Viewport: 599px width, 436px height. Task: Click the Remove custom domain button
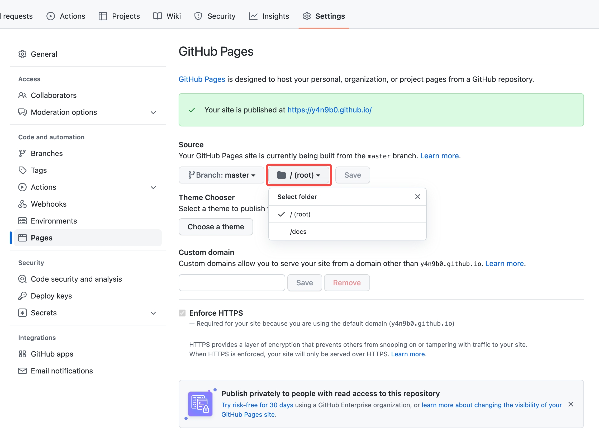[x=347, y=283]
